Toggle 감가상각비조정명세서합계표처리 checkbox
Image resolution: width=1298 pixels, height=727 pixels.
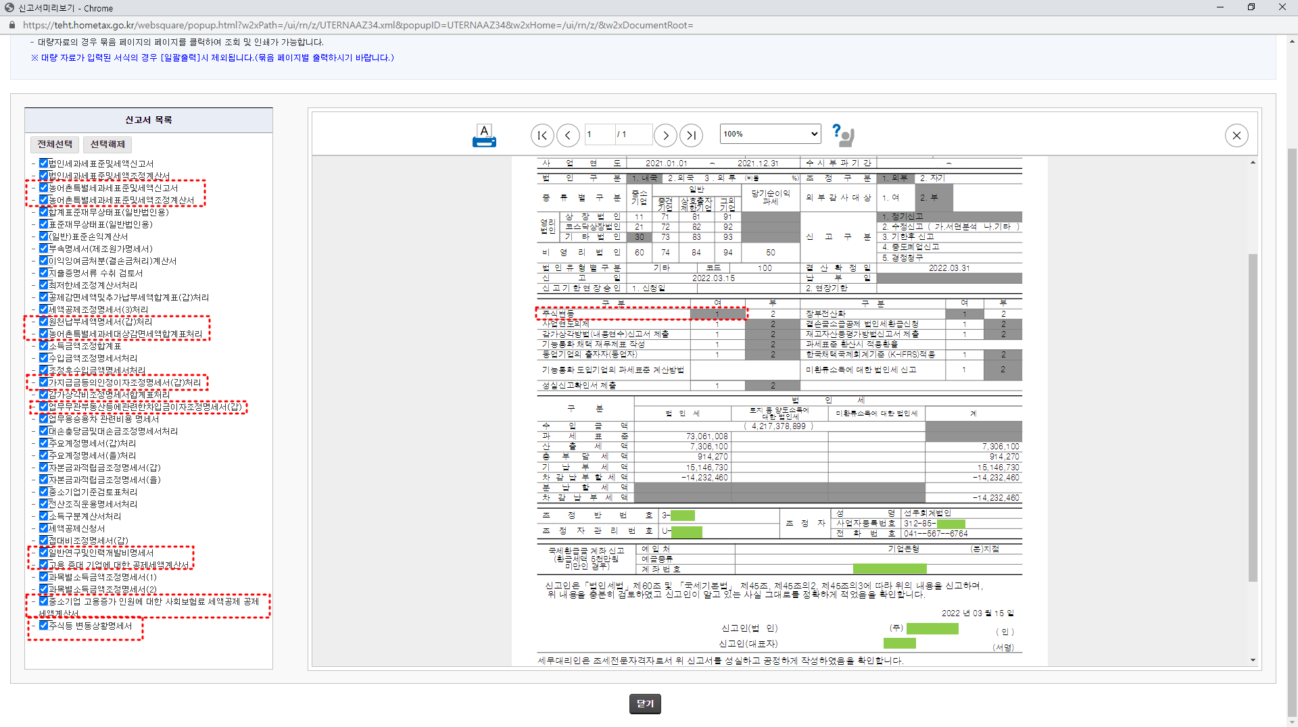43,395
